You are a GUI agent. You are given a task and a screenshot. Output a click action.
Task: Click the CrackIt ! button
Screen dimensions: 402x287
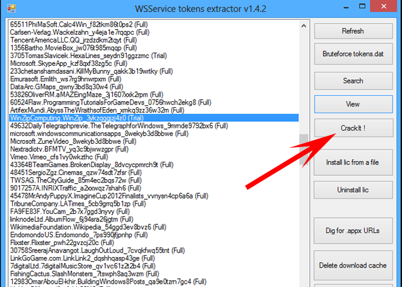353,128
